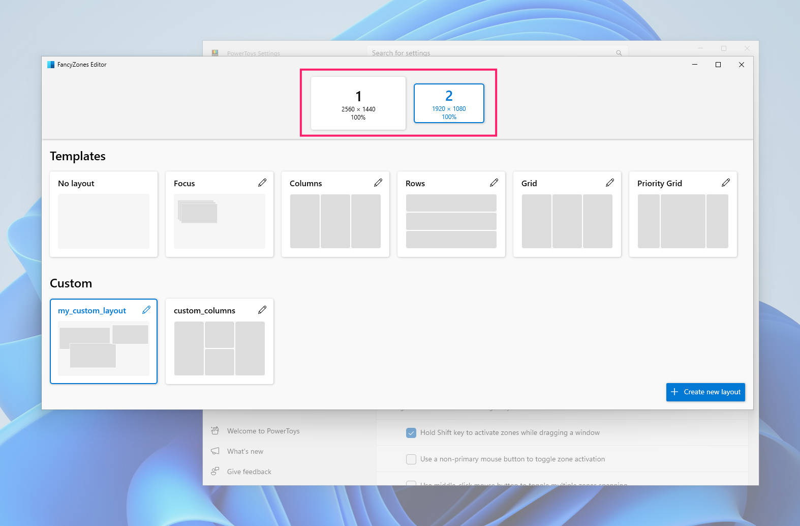Maximize the FancyZones Editor window
The width and height of the screenshot is (800, 526).
coord(718,65)
